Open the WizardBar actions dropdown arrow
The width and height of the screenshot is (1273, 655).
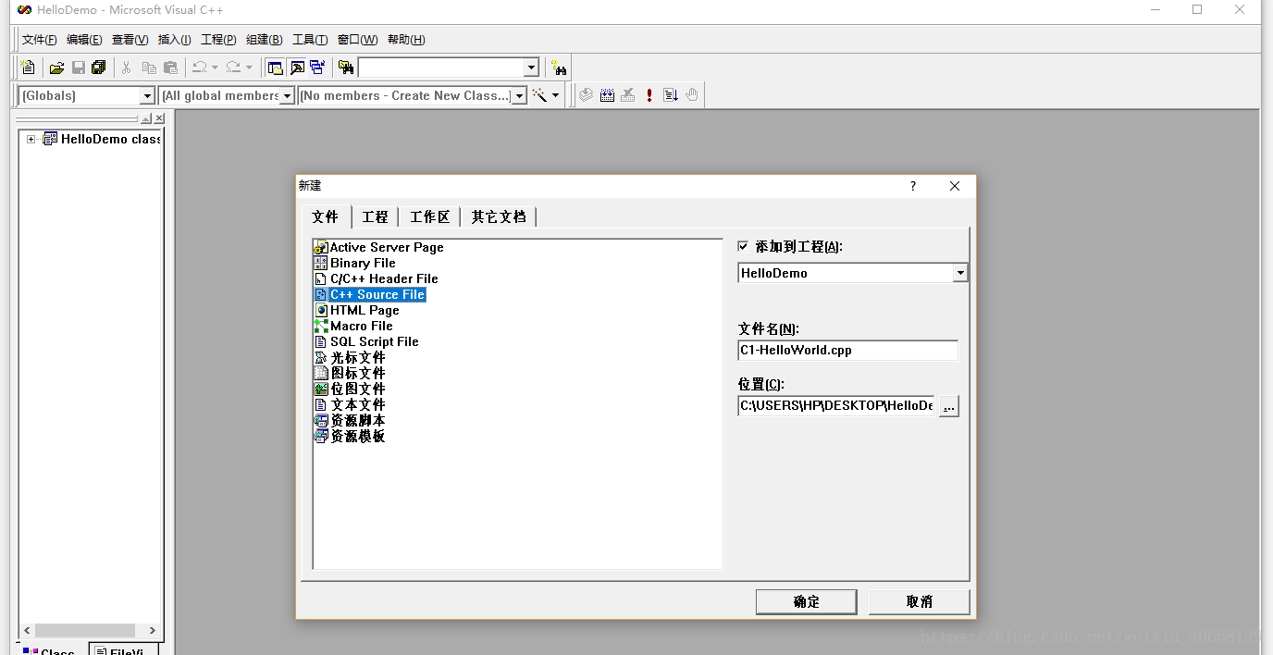tap(556, 95)
